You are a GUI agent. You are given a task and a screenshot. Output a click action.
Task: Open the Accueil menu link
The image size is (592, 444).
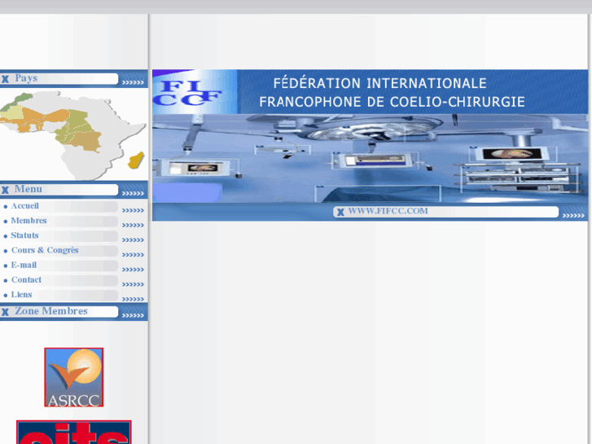coord(25,206)
